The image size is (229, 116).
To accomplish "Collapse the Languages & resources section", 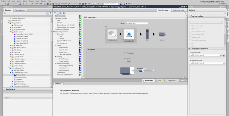I will click(x=189, y=49).
